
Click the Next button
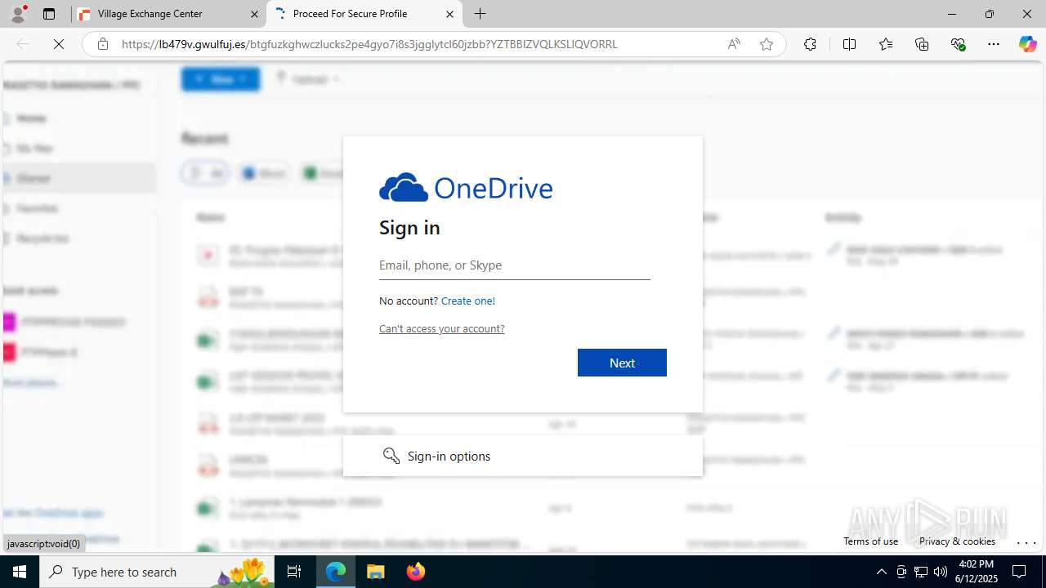(x=622, y=363)
